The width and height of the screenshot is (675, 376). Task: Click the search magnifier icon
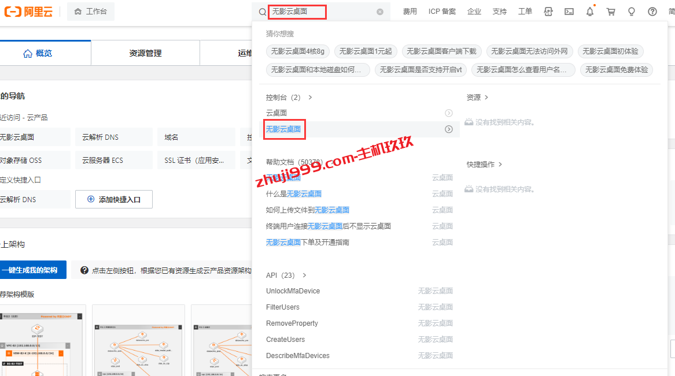coord(262,12)
